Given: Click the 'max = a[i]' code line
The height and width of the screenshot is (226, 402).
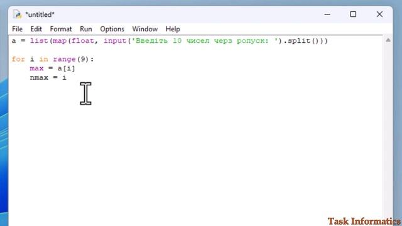Looking at the screenshot, I should (x=52, y=68).
